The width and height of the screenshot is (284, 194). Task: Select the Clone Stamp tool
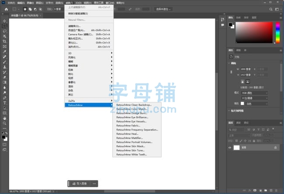(x=4, y=67)
